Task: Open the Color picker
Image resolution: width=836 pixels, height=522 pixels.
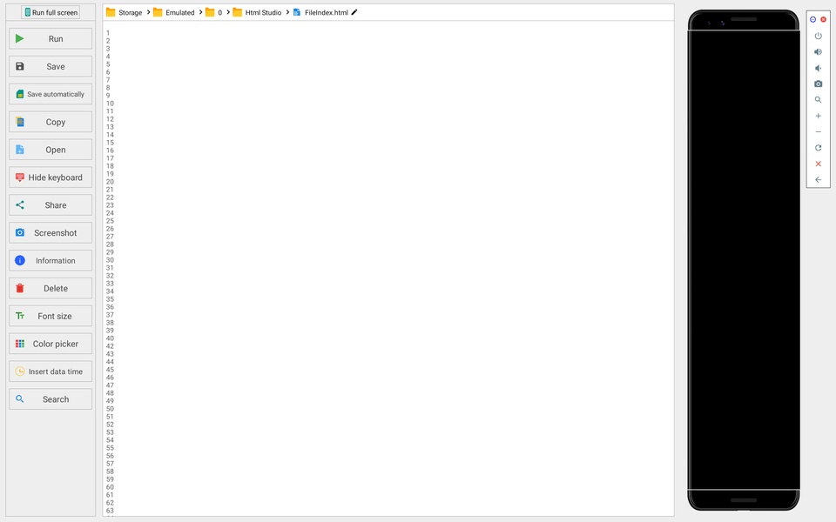Action: click(x=51, y=344)
